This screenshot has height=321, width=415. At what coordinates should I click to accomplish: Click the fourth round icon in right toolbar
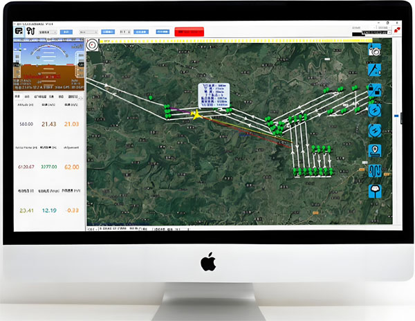(x=375, y=109)
